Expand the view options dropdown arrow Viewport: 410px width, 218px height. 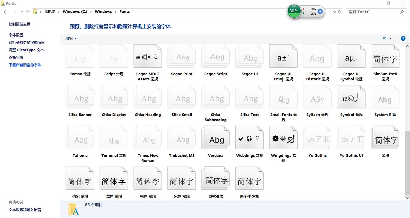[x=390, y=38]
